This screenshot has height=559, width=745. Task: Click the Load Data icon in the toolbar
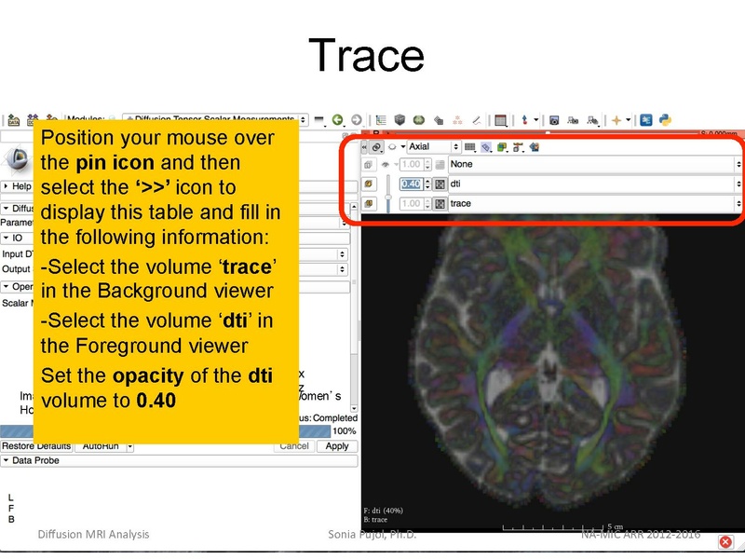(x=13, y=116)
